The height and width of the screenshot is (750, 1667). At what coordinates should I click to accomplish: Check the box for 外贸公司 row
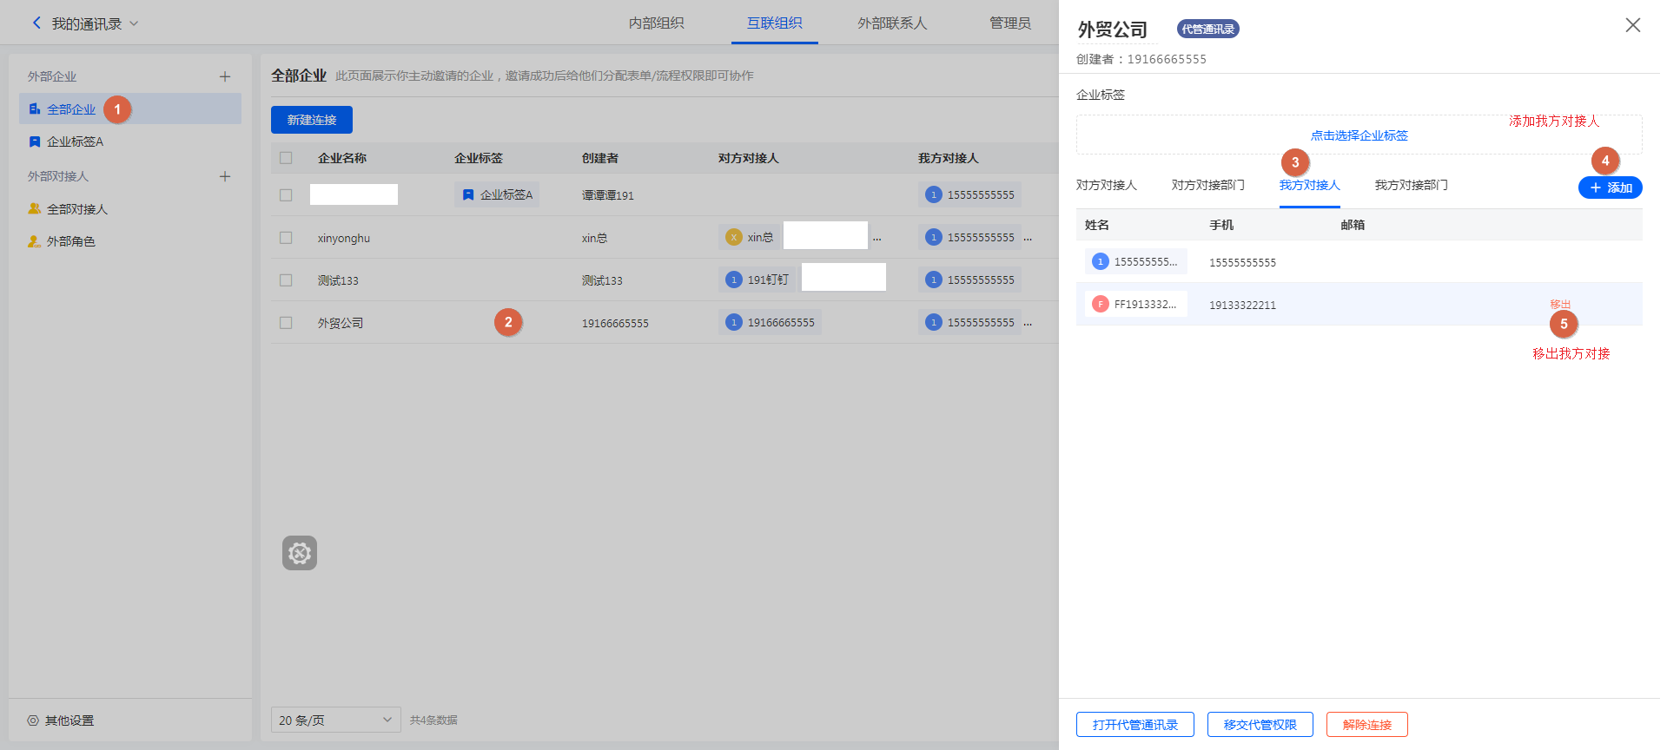click(x=286, y=323)
